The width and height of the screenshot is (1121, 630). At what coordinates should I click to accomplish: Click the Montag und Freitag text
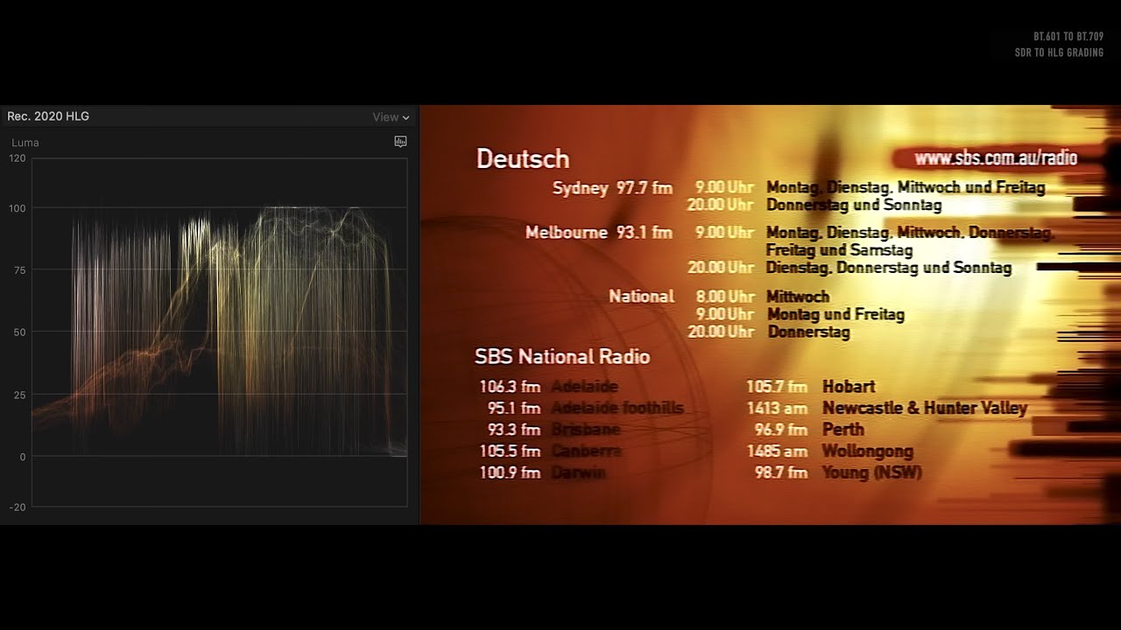836,314
